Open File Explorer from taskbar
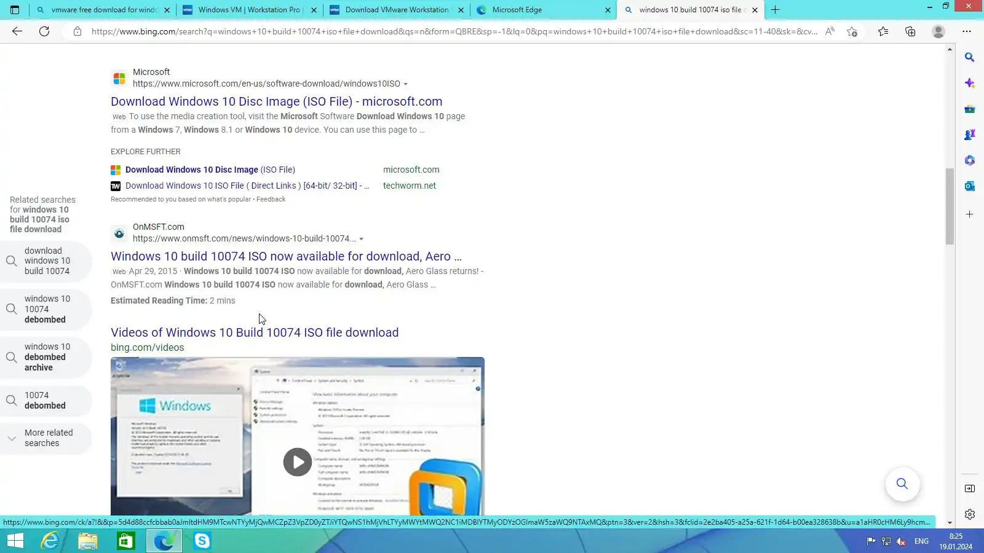Viewport: 984px width, 553px height. click(88, 541)
